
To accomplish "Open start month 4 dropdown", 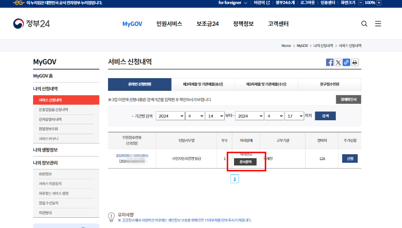I will tap(195, 116).
